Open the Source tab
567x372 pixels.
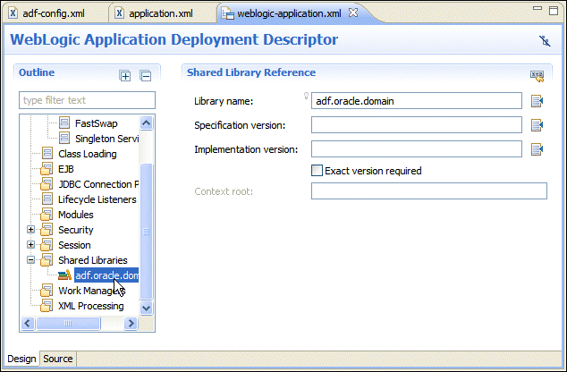[58, 359]
